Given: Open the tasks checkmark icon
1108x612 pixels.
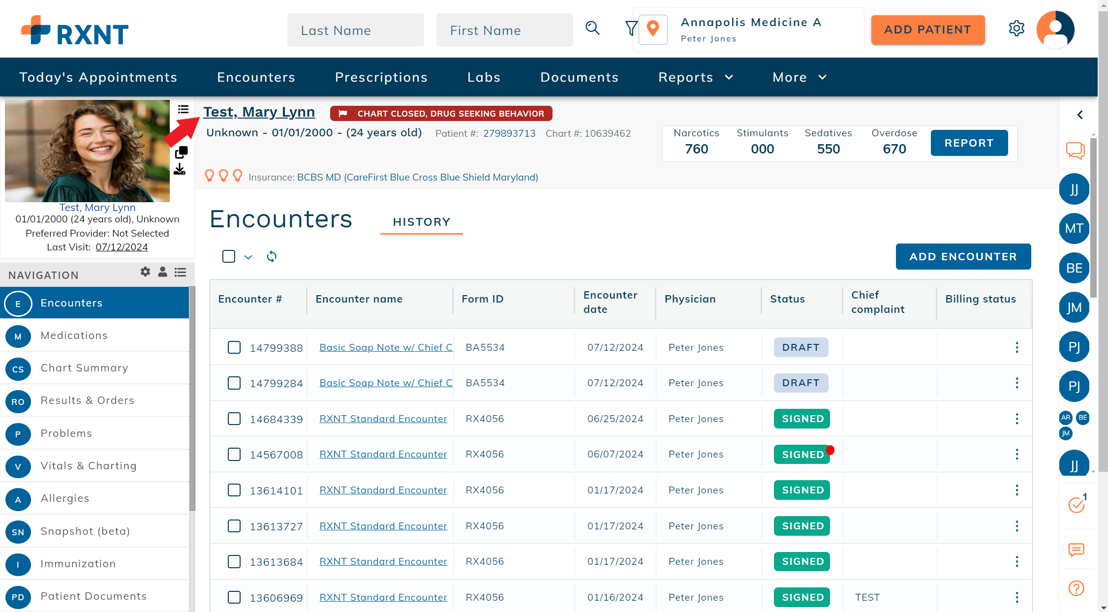Looking at the screenshot, I should [1076, 505].
